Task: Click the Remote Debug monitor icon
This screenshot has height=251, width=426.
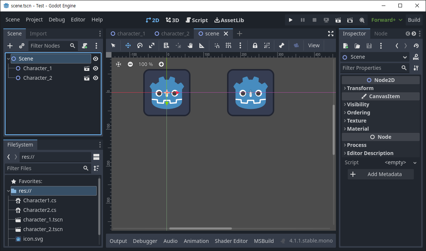Action: [x=326, y=20]
